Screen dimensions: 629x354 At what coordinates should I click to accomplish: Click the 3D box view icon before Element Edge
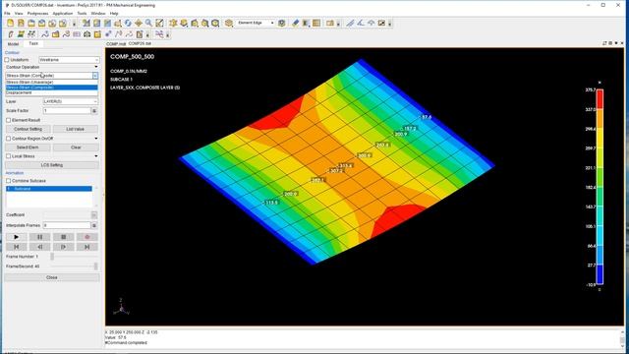pyautogui.click(x=229, y=24)
